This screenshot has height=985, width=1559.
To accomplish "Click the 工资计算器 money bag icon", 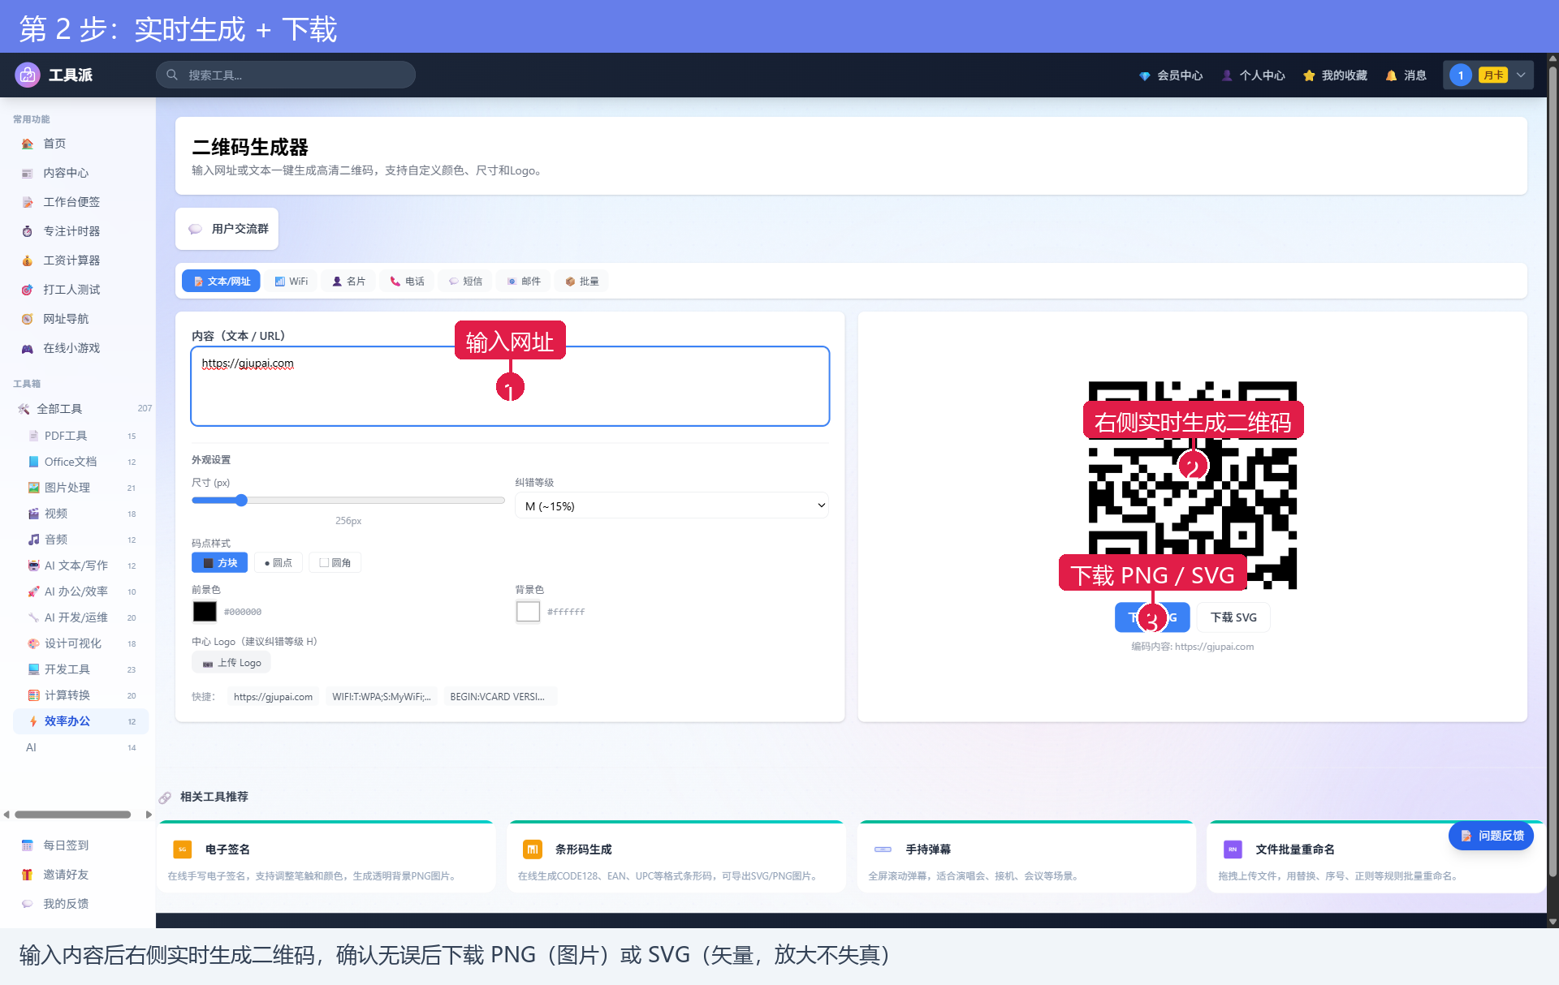I will [28, 260].
